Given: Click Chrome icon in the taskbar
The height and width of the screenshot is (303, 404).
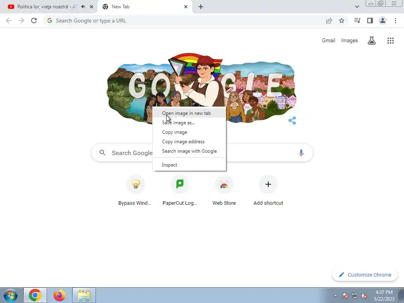Looking at the screenshot, I should coord(35,295).
